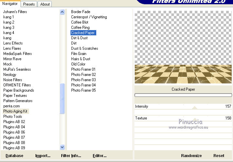Click the Texture value 158
Screen dimensions: 233x162
[228, 118]
